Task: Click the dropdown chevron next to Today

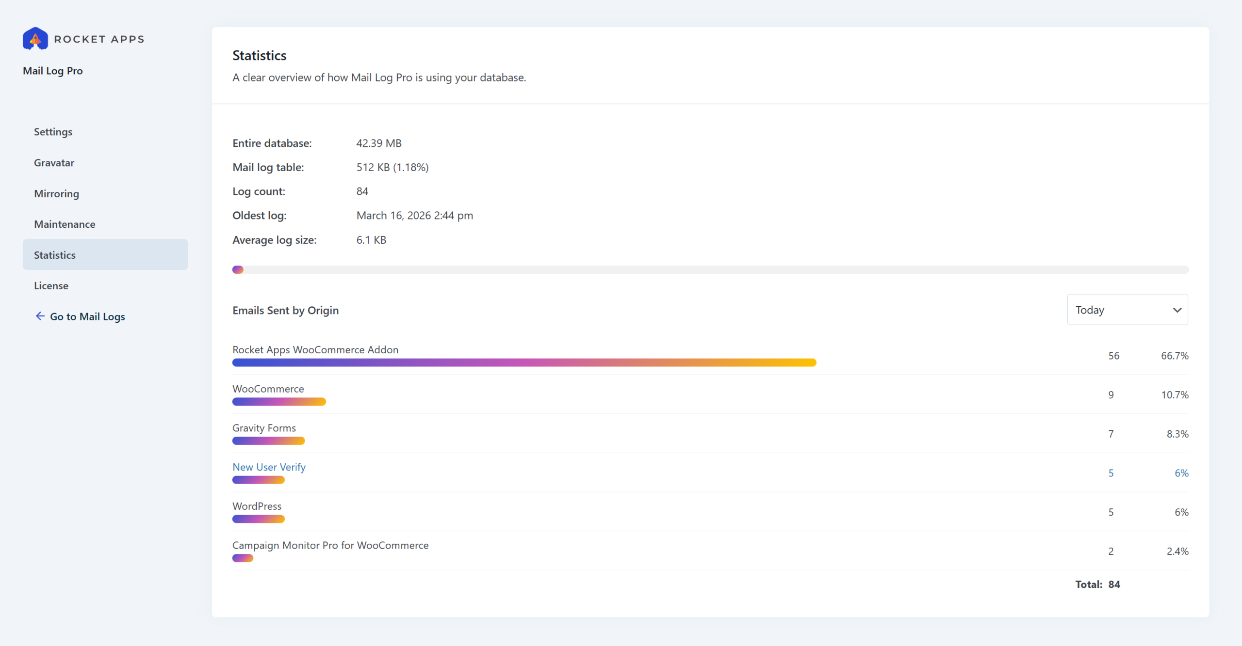Action: pos(1177,310)
